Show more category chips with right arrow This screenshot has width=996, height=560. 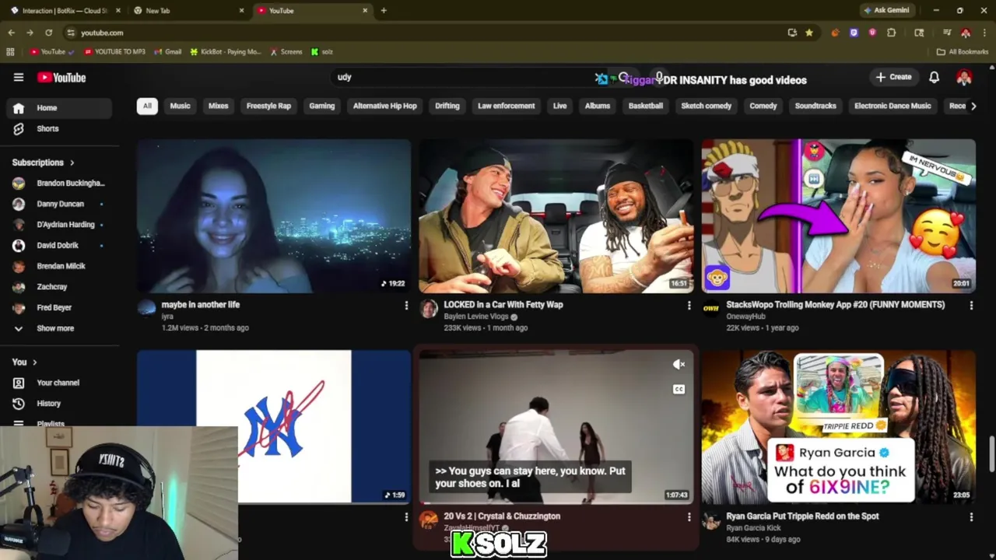[973, 106]
